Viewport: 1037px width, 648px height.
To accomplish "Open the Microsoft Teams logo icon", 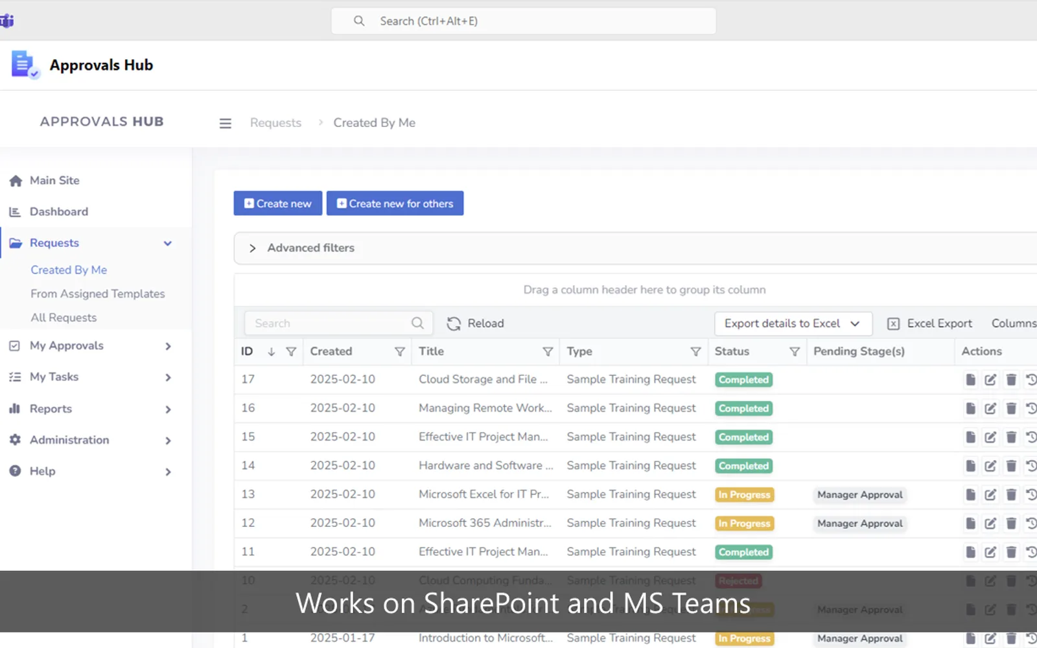I will (6, 21).
